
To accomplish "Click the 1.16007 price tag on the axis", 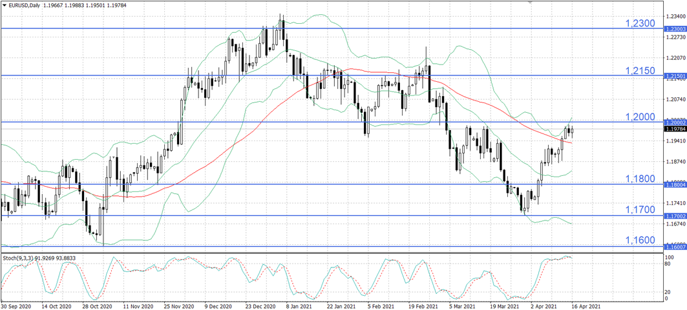I will coord(675,247).
